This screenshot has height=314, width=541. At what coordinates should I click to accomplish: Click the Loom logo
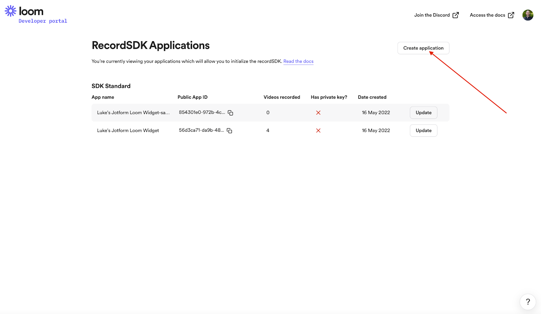24,11
